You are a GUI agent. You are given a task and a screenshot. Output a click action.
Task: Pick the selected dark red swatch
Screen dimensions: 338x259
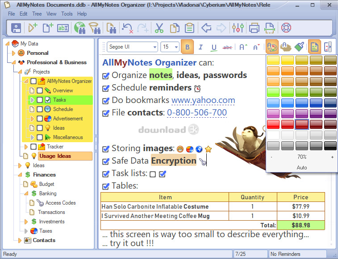point(301,124)
